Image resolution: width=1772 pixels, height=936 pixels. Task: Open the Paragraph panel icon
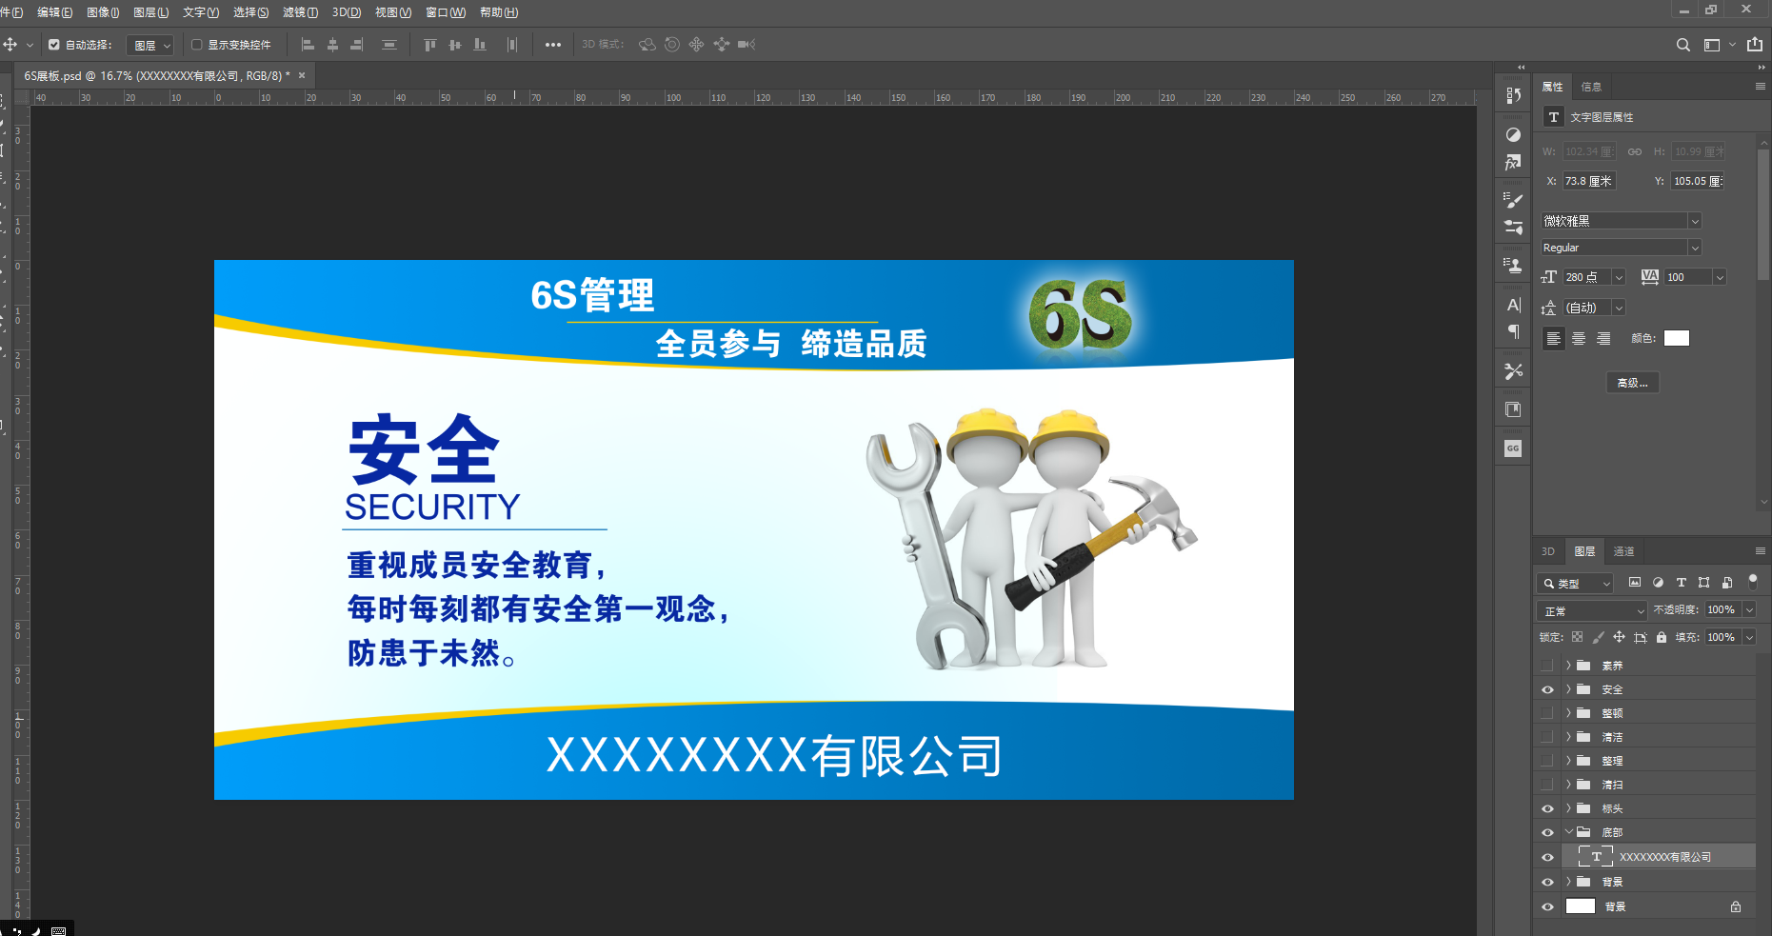click(1513, 332)
